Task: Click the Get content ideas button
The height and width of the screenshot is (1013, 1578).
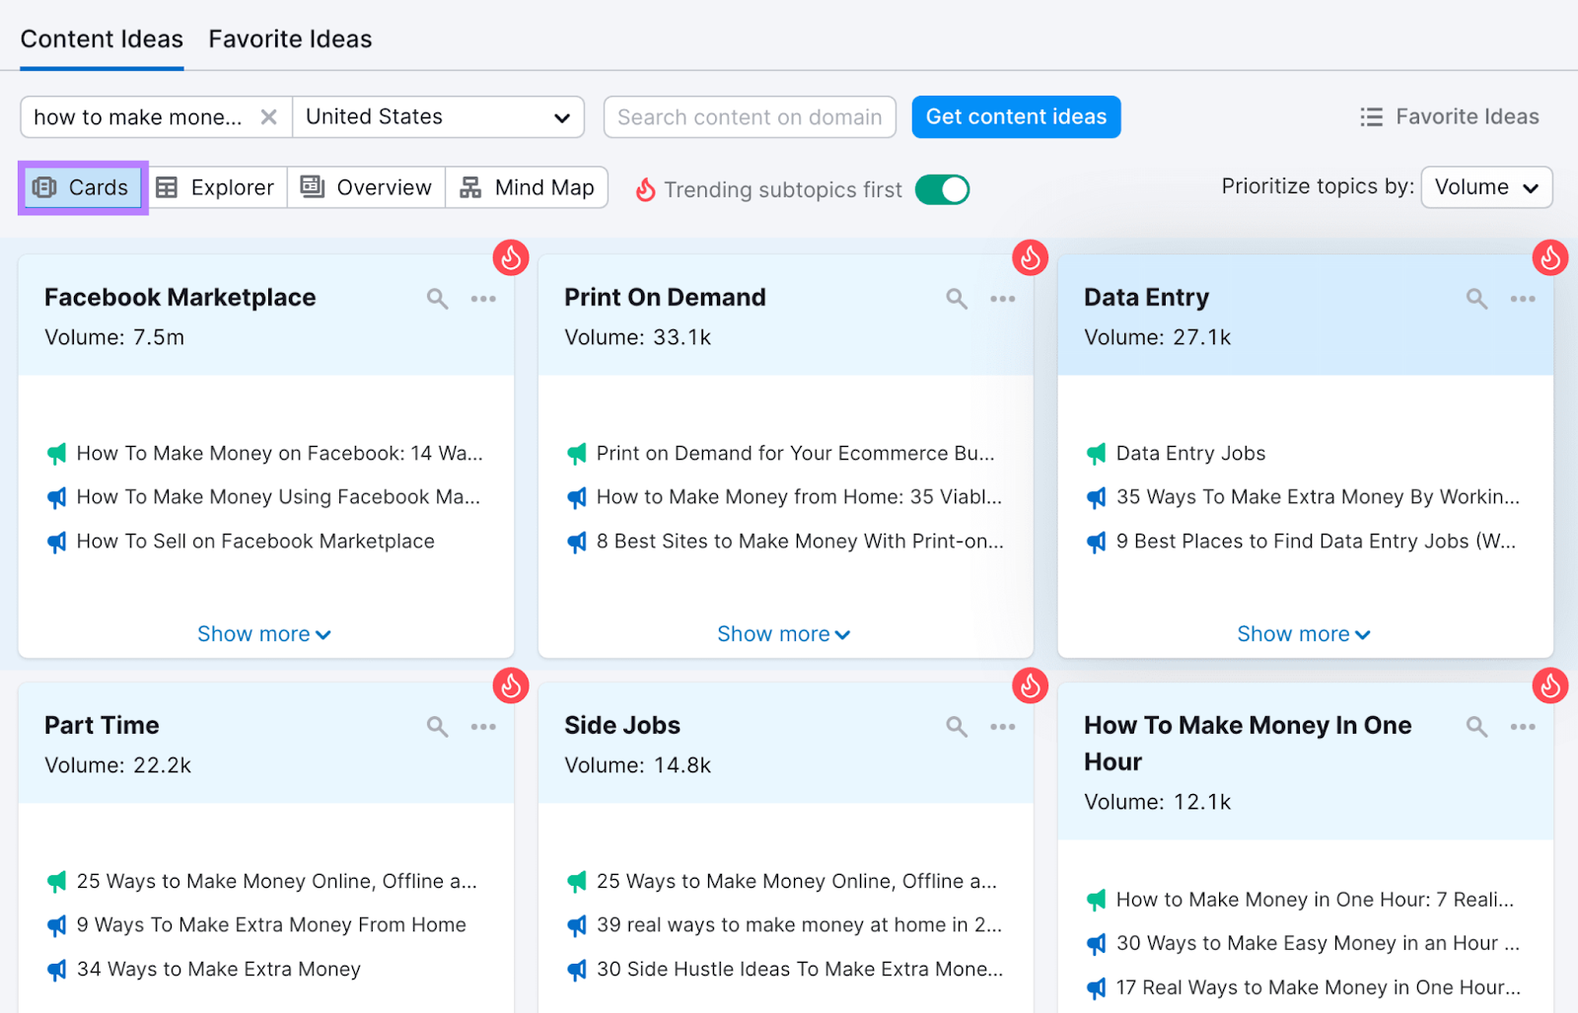Action: coord(1015,116)
